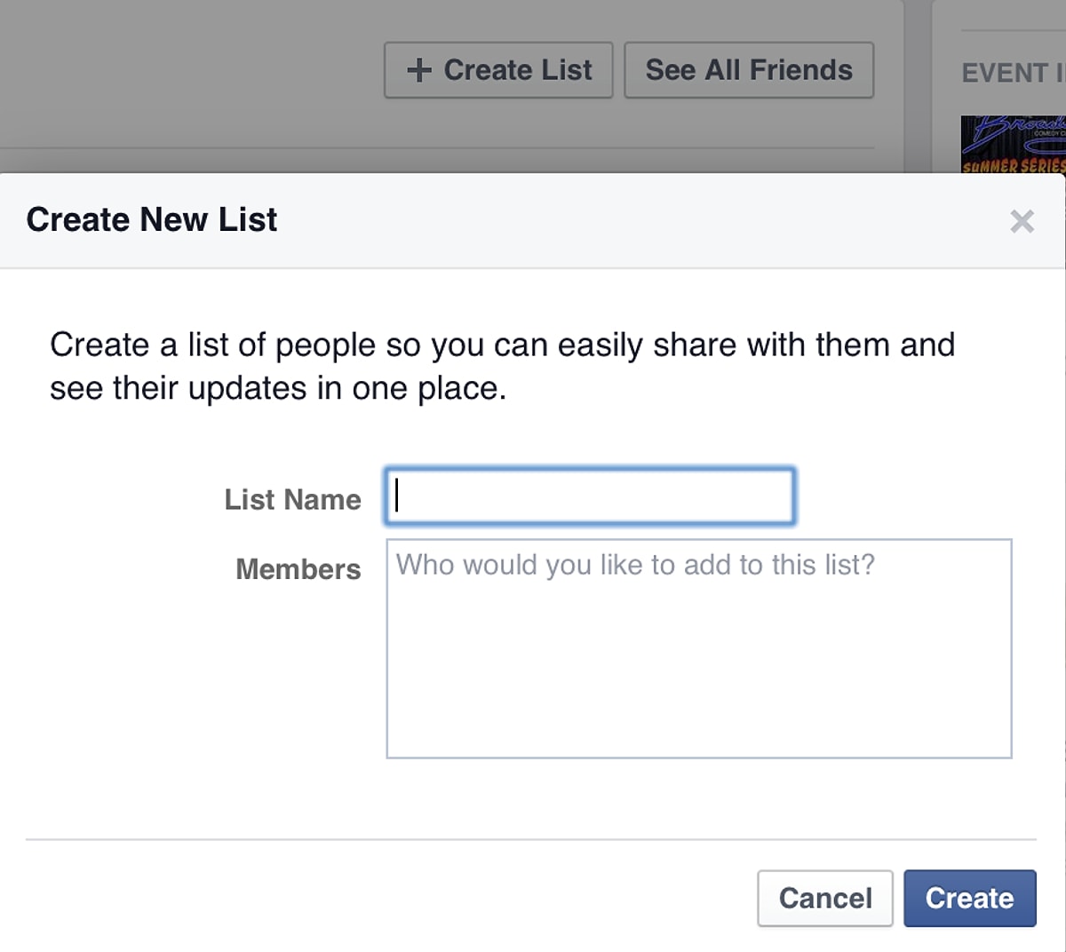Open See All Friends

pos(749,70)
